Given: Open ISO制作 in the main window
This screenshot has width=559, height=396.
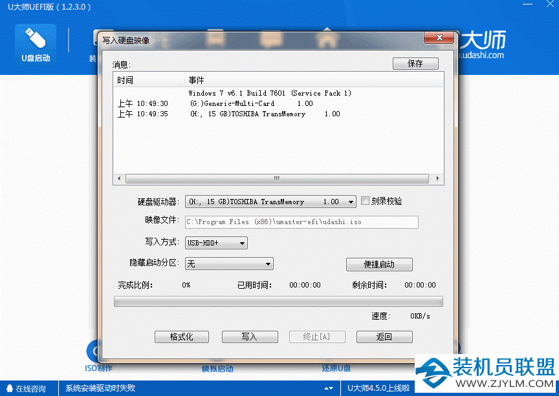Looking at the screenshot, I should [99, 368].
